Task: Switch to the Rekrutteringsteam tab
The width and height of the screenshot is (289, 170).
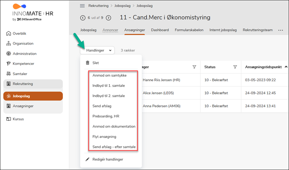Action: click(258, 30)
